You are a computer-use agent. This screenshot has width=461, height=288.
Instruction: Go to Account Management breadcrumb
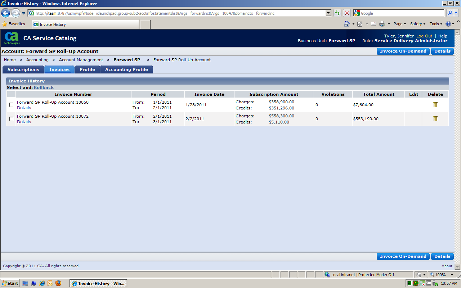coord(81,60)
